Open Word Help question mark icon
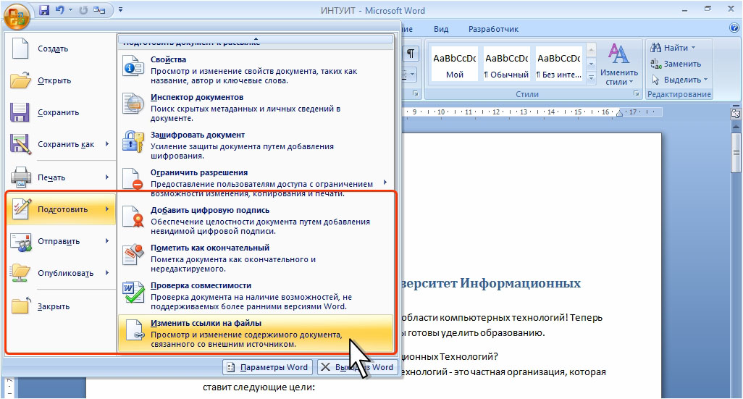Image resolution: width=743 pixels, height=399 pixels. [734, 28]
